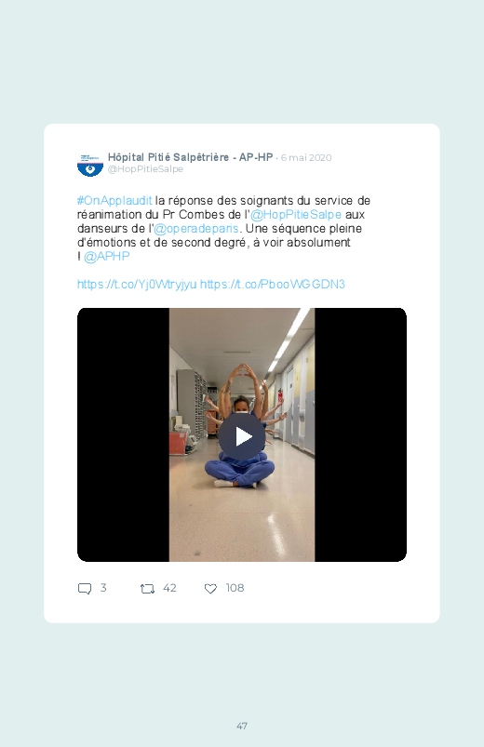Click the reply count 3
The height and width of the screenshot is (747, 484).
pyautogui.click(x=103, y=588)
